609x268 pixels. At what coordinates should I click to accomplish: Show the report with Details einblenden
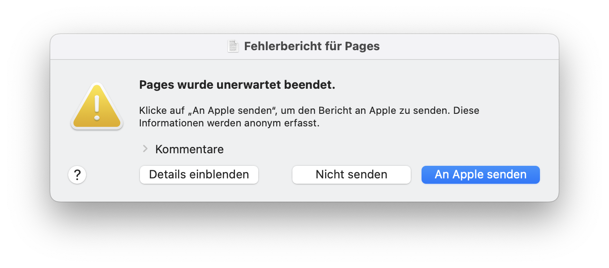(x=199, y=174)
